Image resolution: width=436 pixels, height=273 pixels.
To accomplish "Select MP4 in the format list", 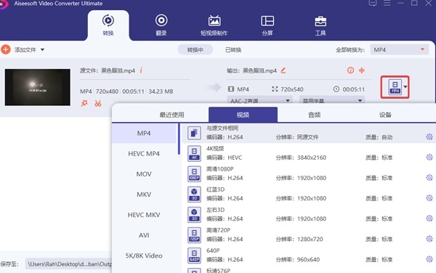I will (x=144, y=134).
